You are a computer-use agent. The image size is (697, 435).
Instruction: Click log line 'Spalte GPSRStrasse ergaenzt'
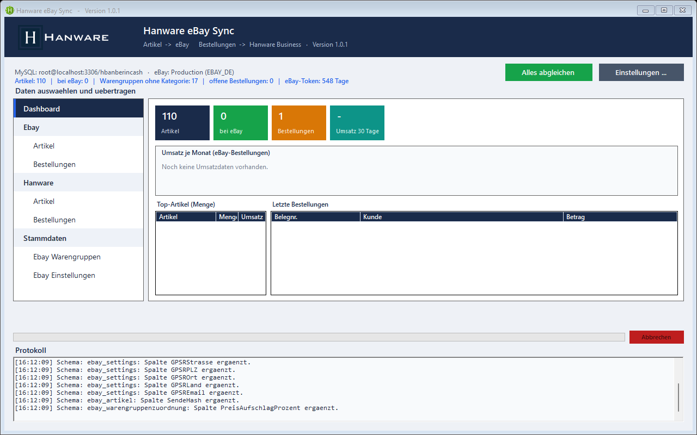point(133,362)
